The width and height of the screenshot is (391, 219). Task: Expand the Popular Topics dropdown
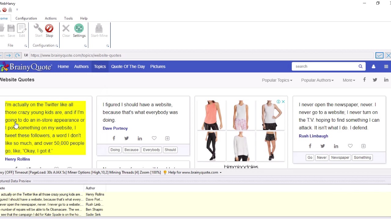[277, 80]
